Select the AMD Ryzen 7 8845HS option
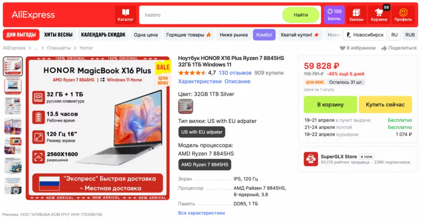The width and height of the screenshot is (422, 220). [205, 165]
